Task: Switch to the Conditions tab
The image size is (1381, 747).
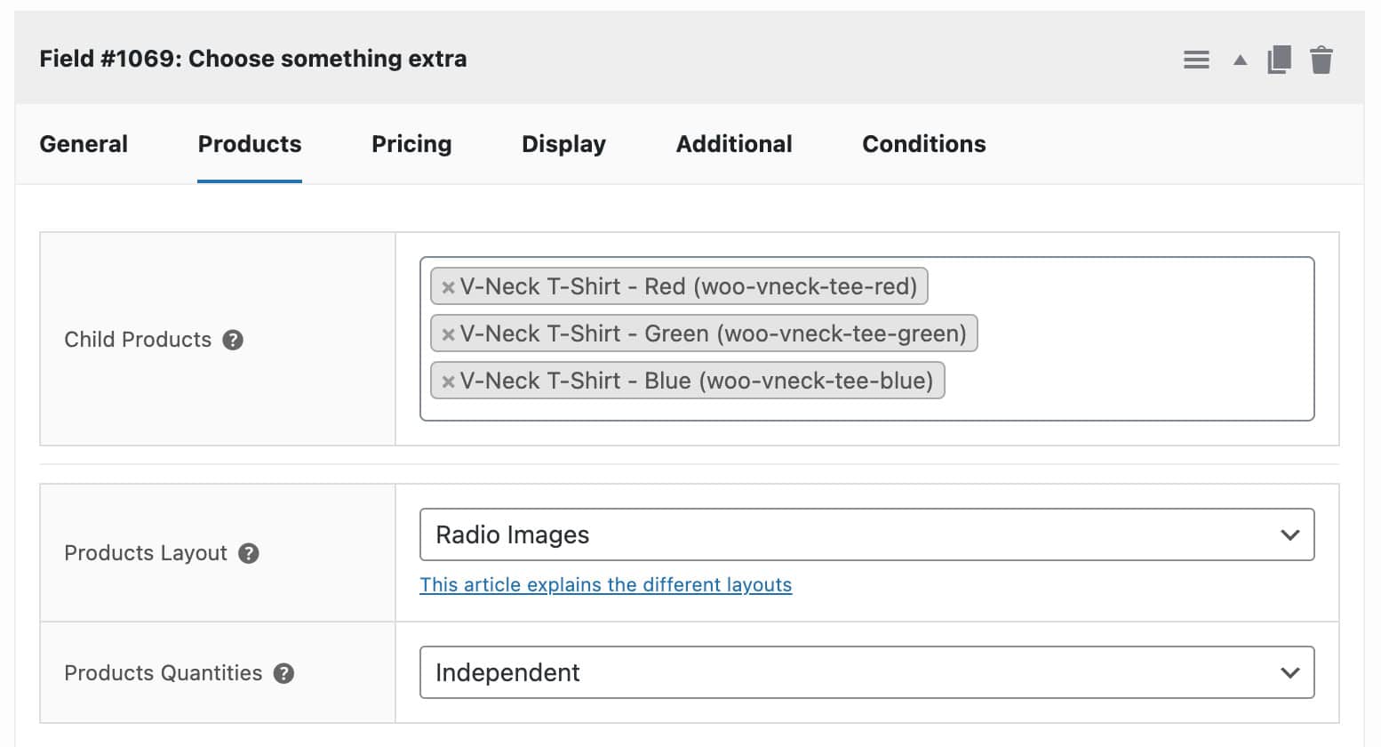Action: [x=923, y=143]
